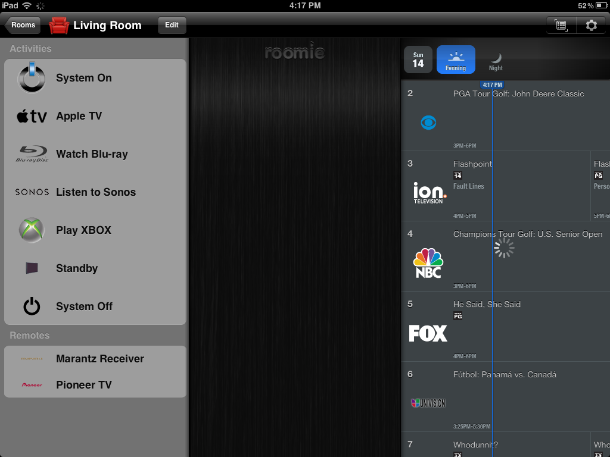Open Marantz Receiver remote

[x=95, y=359]
